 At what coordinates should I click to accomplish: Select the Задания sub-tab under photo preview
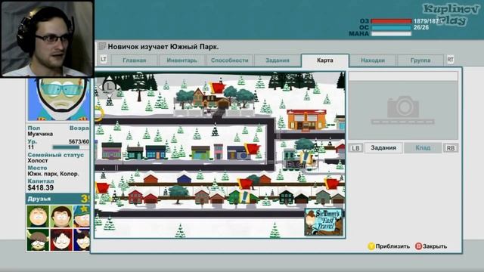coord(383,148)
